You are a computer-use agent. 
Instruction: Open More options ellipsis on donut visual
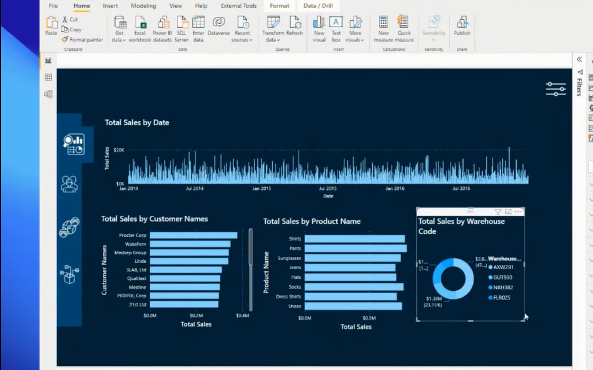518,212
